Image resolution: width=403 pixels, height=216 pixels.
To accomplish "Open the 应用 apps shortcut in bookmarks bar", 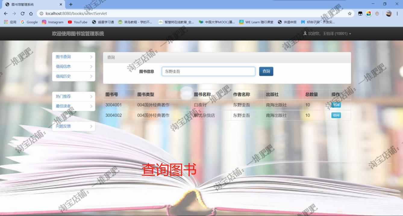I will (x=10, y=22).
